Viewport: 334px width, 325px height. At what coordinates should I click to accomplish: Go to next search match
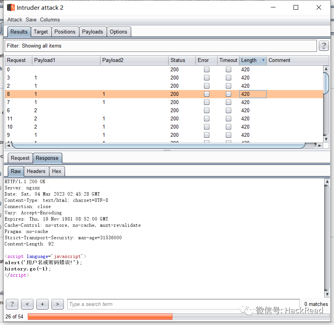click(x=58, y=304)
